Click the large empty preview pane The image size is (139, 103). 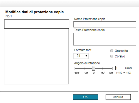pyautogui.click(x=36, y=56)
